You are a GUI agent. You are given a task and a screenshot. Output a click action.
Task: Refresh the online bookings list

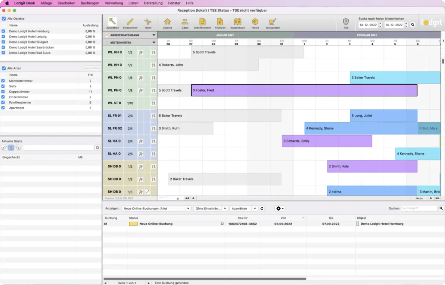tap(262, 209)
